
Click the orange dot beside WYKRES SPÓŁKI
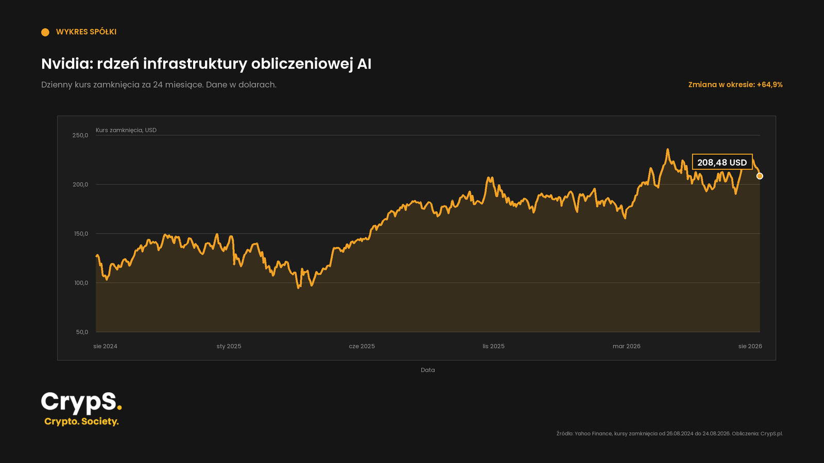click(45, 32)
